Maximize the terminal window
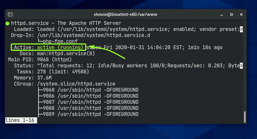 (232, 14)
